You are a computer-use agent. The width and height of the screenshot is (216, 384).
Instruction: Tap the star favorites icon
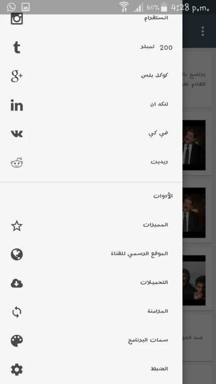17,226
